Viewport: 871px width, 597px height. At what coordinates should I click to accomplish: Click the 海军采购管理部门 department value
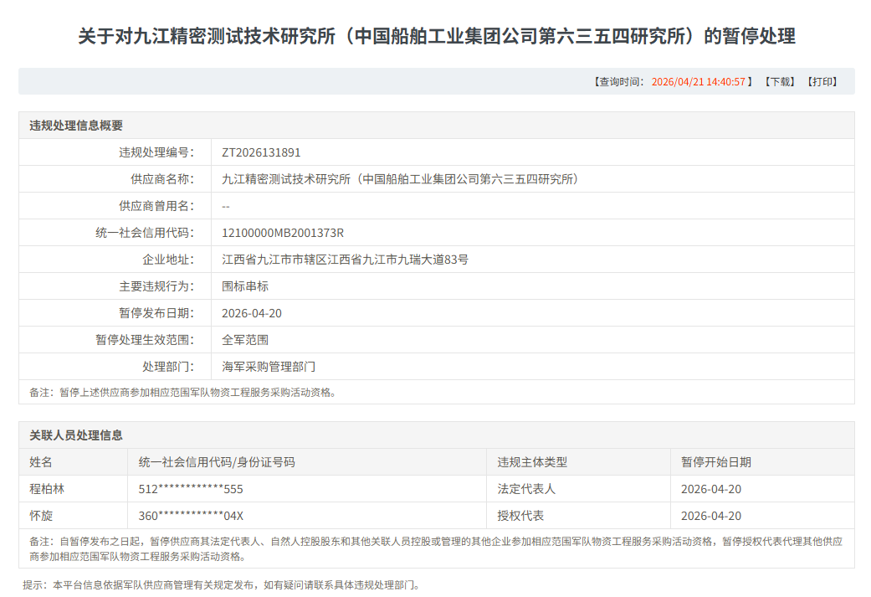click(269, 367)
